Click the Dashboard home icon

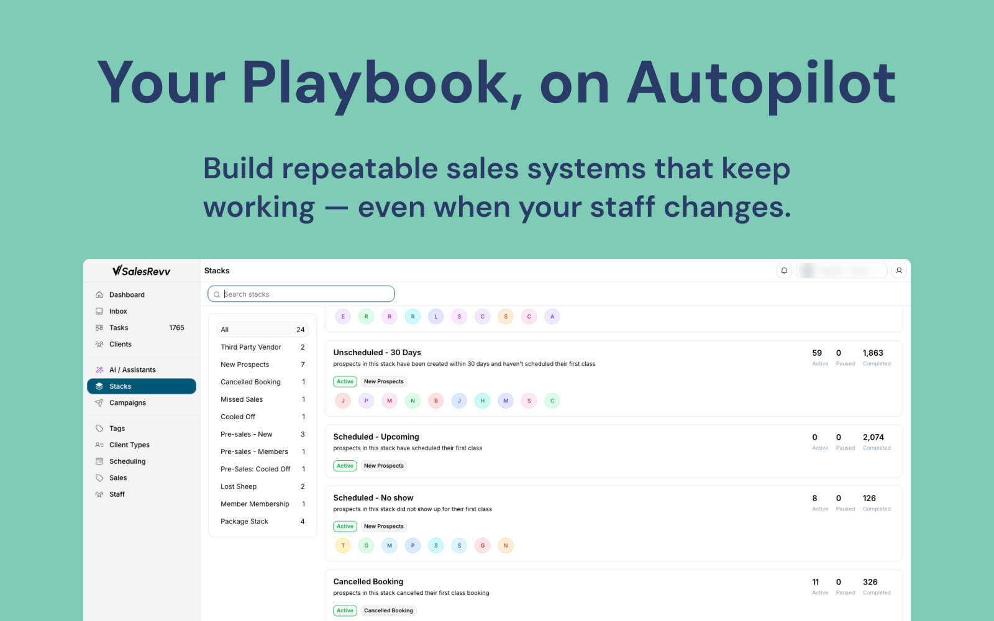99,295
